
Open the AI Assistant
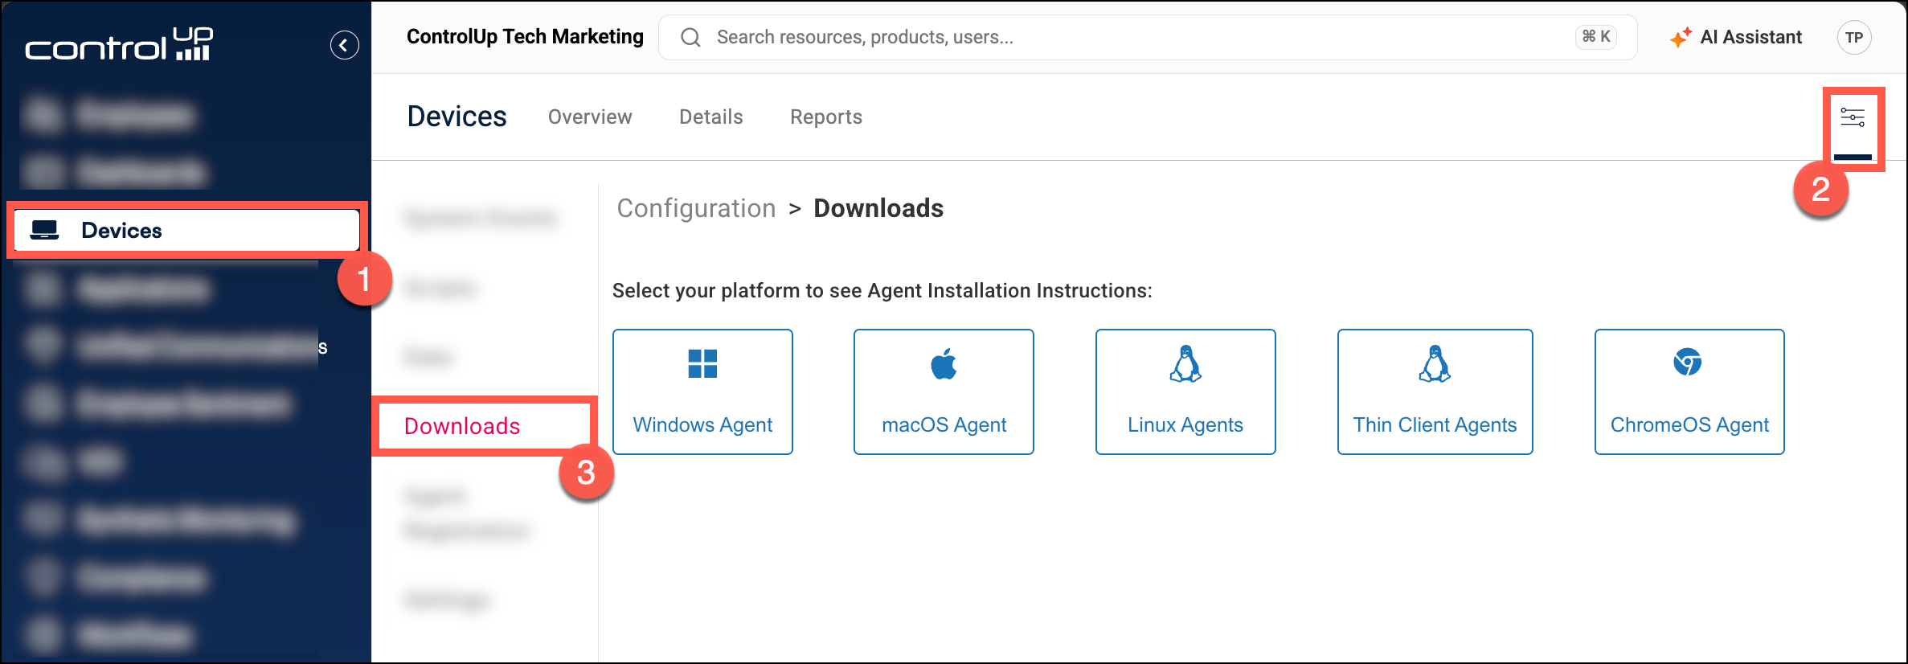pos(1736,37)
